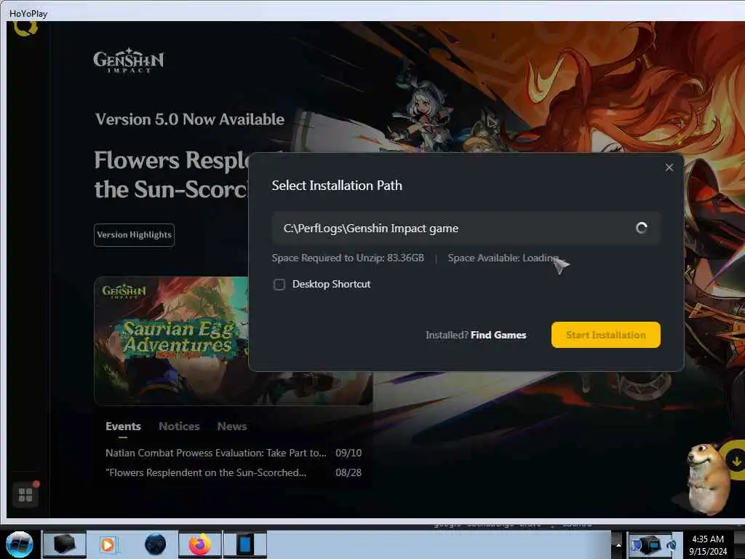Click the taskbar clock showing 4:35 AM
The height and width of the screenshot is (559, 745).
[708, 545]
